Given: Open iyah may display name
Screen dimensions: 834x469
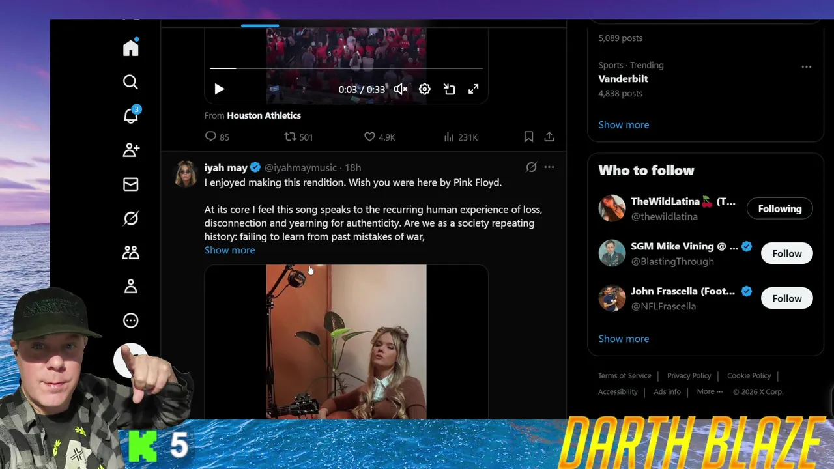Looking at the screenshot, I should coord(226,167).
